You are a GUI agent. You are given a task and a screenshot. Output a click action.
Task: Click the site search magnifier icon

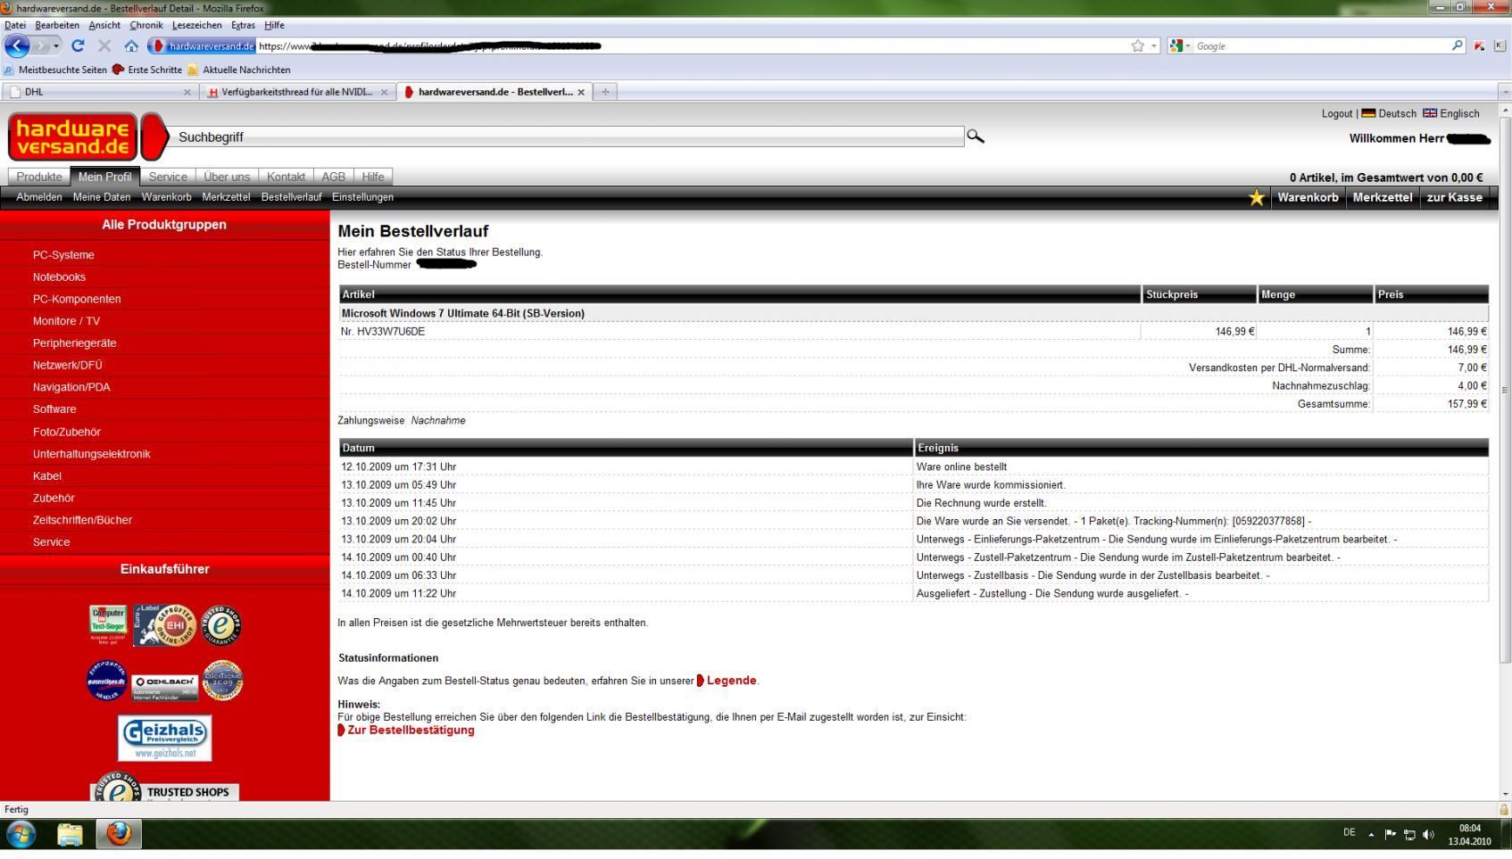(976, 136)
